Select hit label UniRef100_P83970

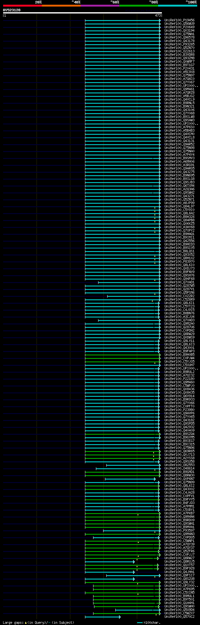point(179,261)
